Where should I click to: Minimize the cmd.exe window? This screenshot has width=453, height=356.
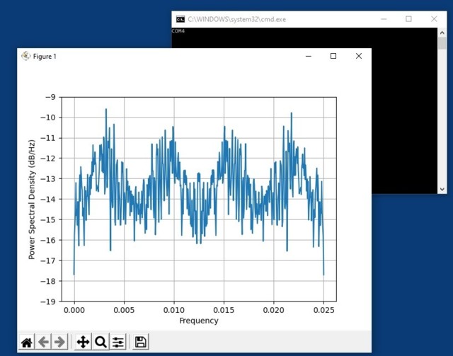pyautogui.click(x=384, y=19)
